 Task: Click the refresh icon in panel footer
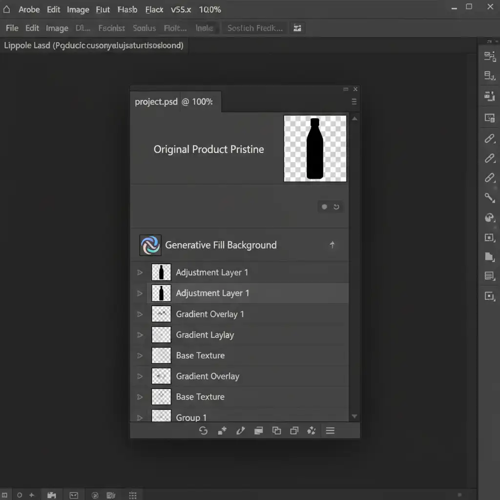[204, 430]
